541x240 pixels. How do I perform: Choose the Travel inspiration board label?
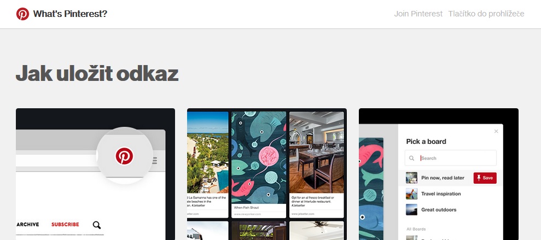[x=441, y=194]
